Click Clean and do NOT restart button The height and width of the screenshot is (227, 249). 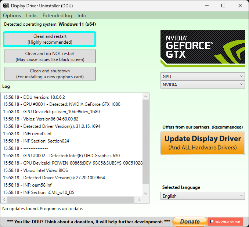[x=50, y=57]
